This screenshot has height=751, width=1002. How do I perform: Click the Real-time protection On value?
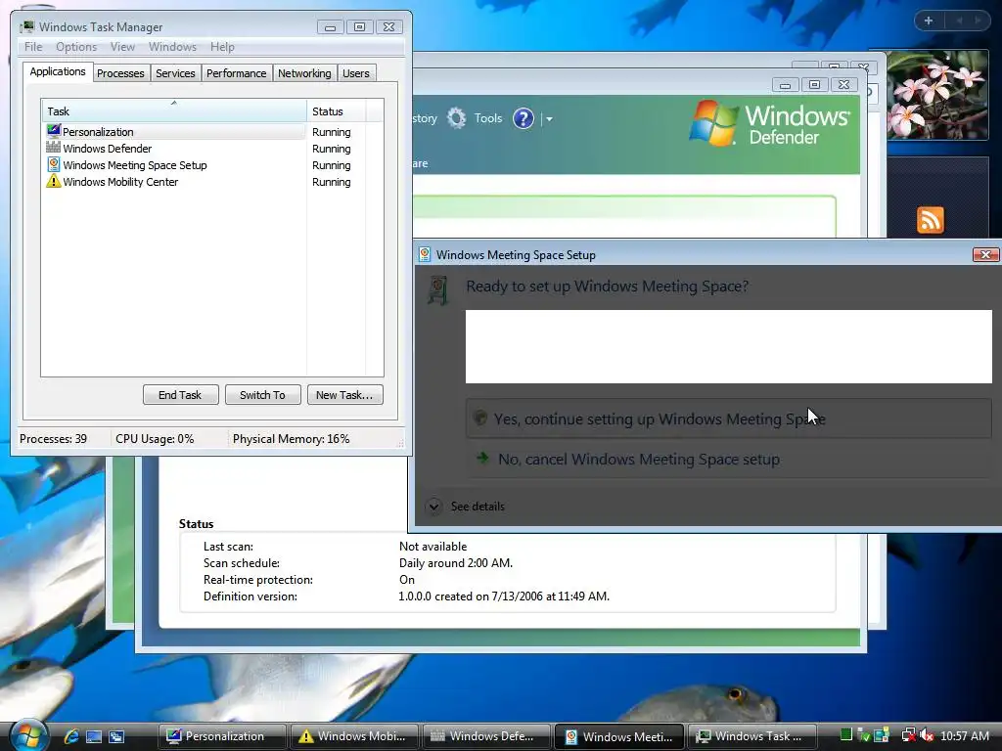(406, 579)
